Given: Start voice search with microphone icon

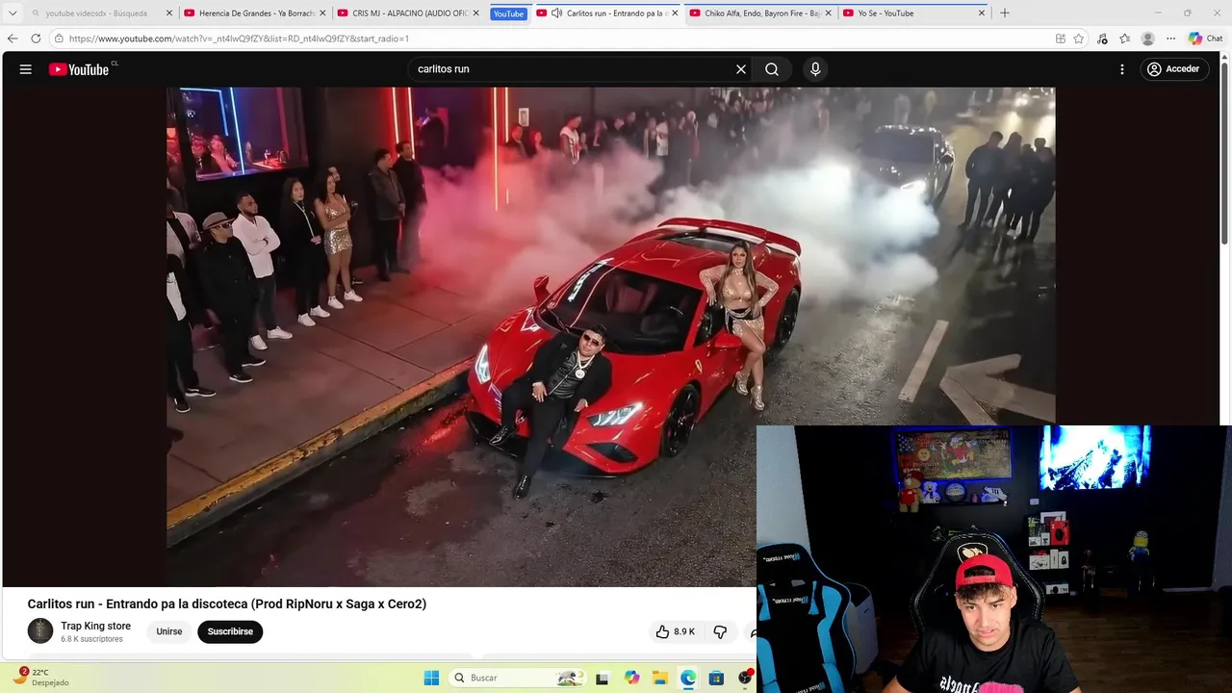Looking at the screenshot, I should tap(815, 69).
